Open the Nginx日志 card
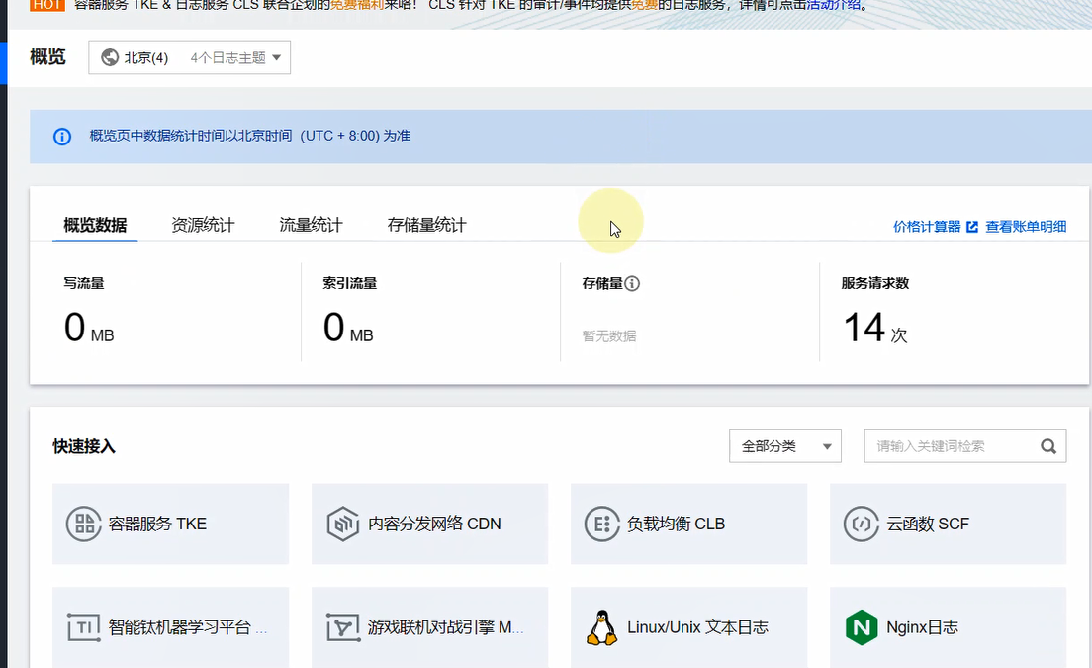This screenshot has height=668, width=1092. [x=948, y=627]
